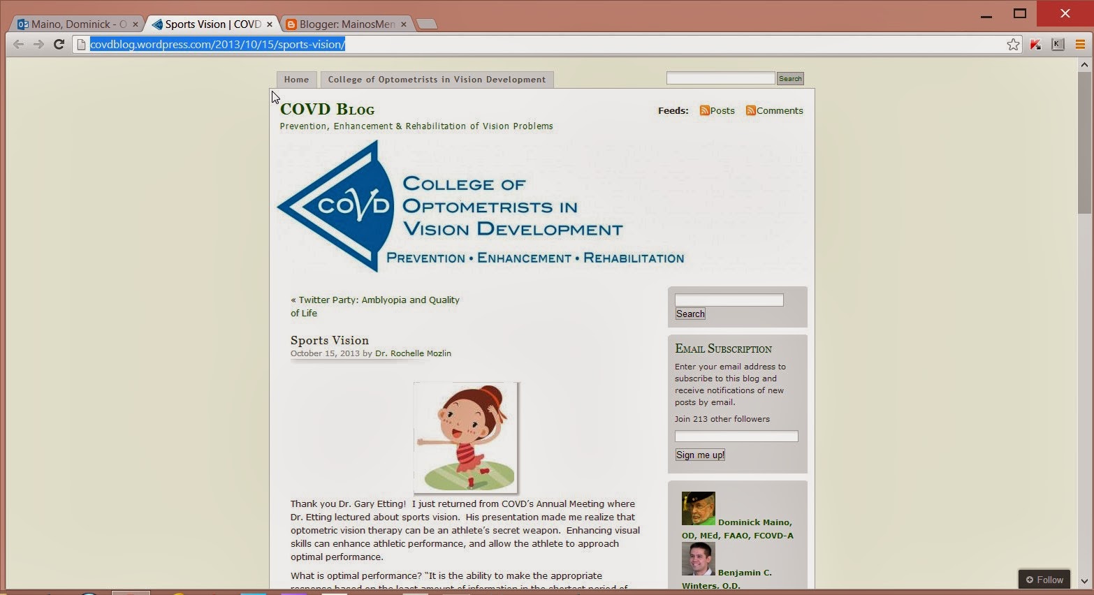This screenshot has height=595, width=1094.
Task: Click the browser Back arrow
Action: (19, 45)
